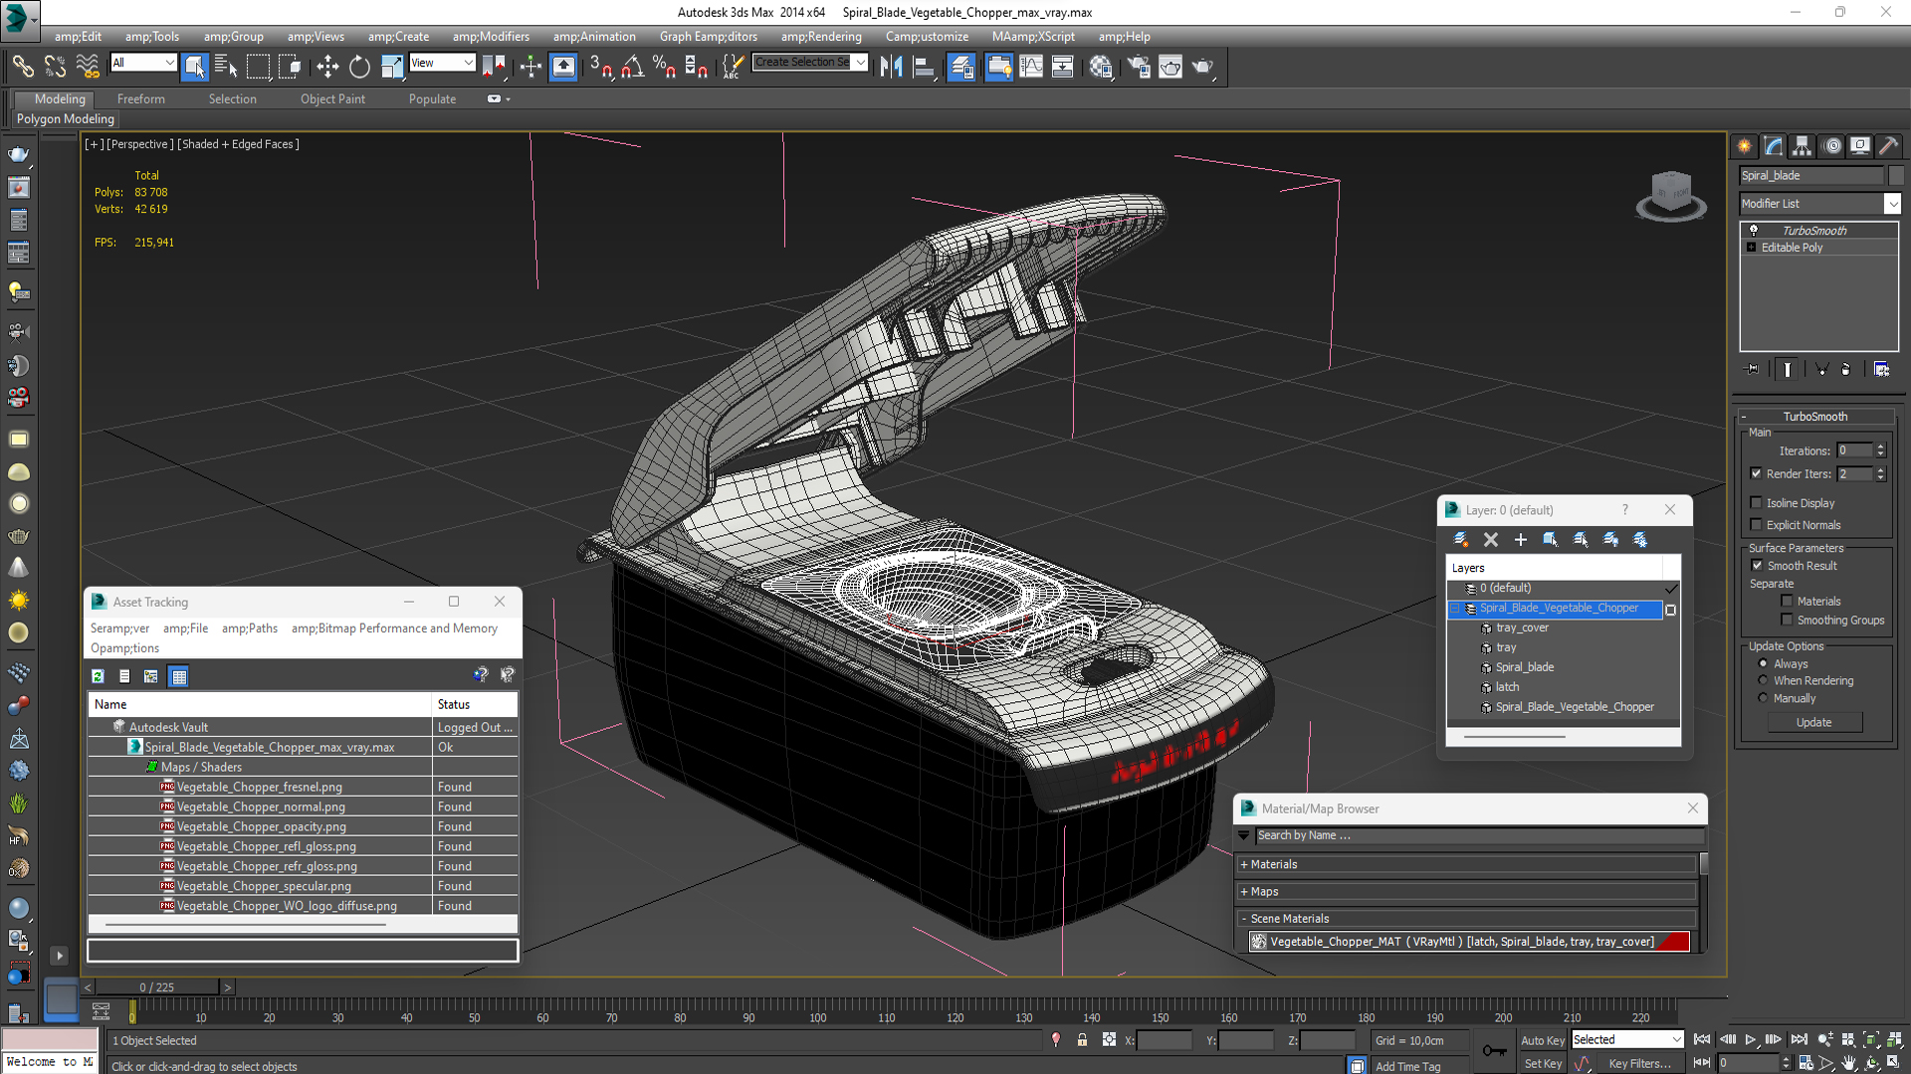Image resolution: width=1911 pixels, height=1074 pixels.
Task: Switch to Object Paint ribbon tab
Action: click(x=332, y=98)
